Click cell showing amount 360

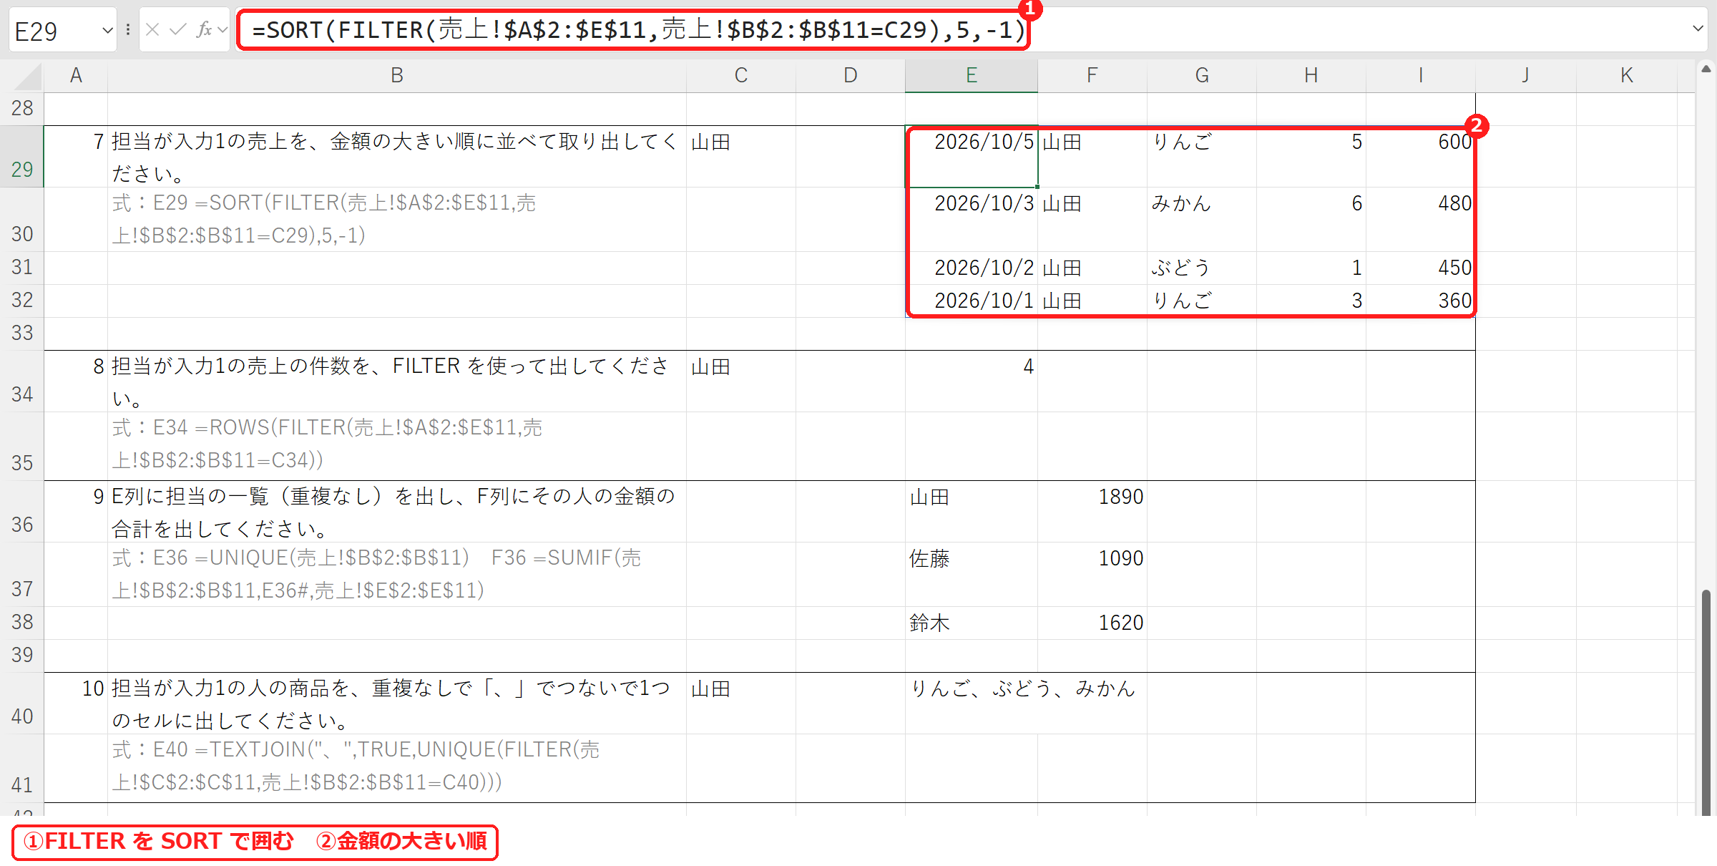(x=1421, y=301)
